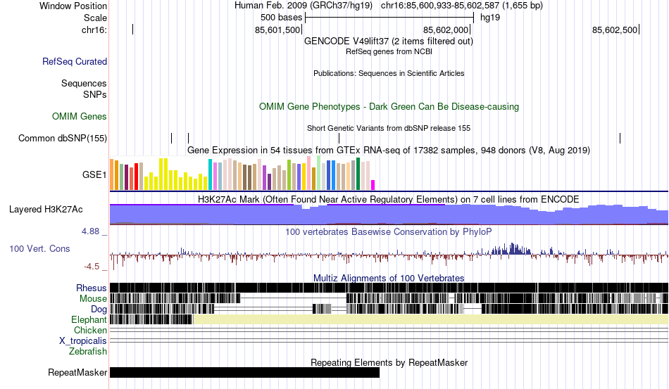Image resolution: width=669 pixels, height=389 pixels.
Task: Click the Sequences track label
Action: 84,83
